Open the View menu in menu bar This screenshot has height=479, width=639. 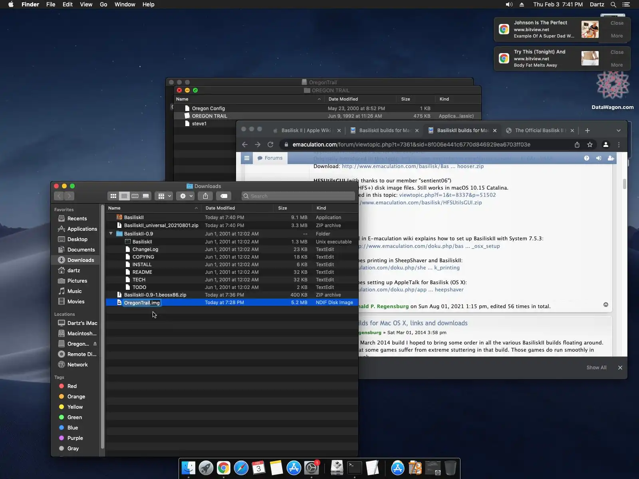[86, 4]
